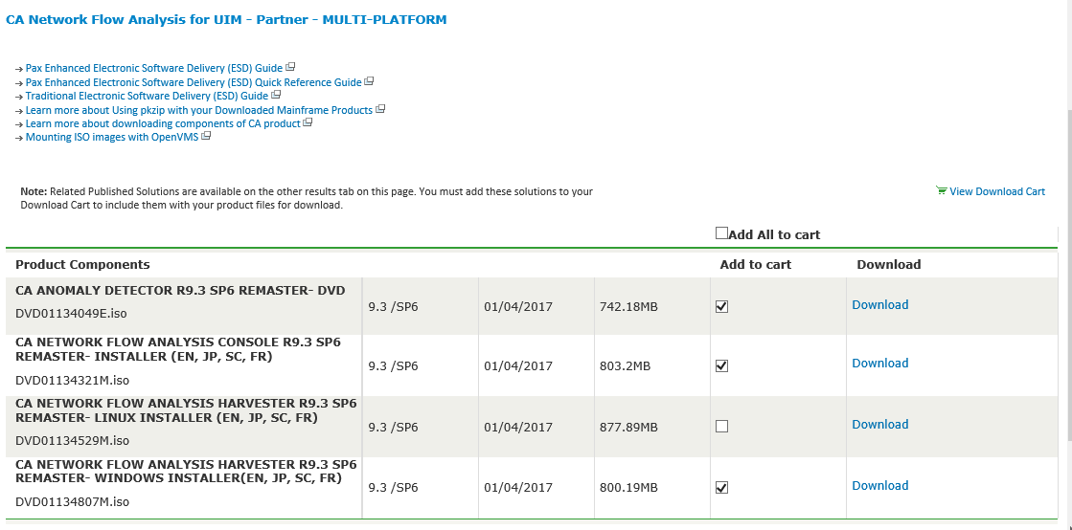Download the CA Anomaly Detector DVD iso
1072x530 pixels.
click(879, 304)
